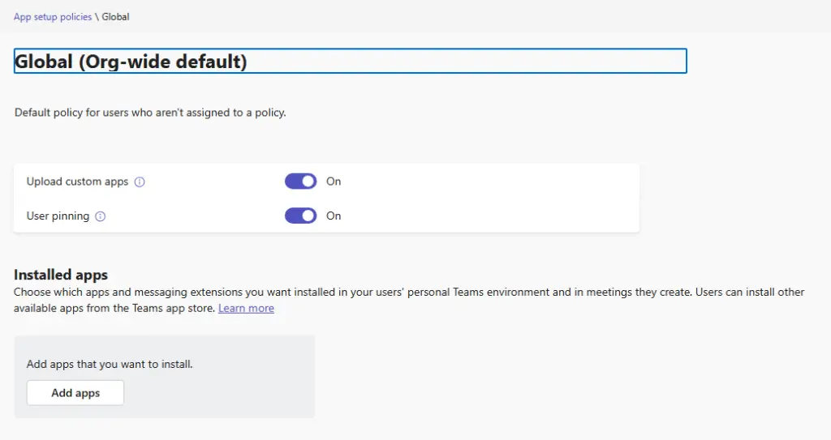
Task: Click the User pinning label
Action: (58, 216)
